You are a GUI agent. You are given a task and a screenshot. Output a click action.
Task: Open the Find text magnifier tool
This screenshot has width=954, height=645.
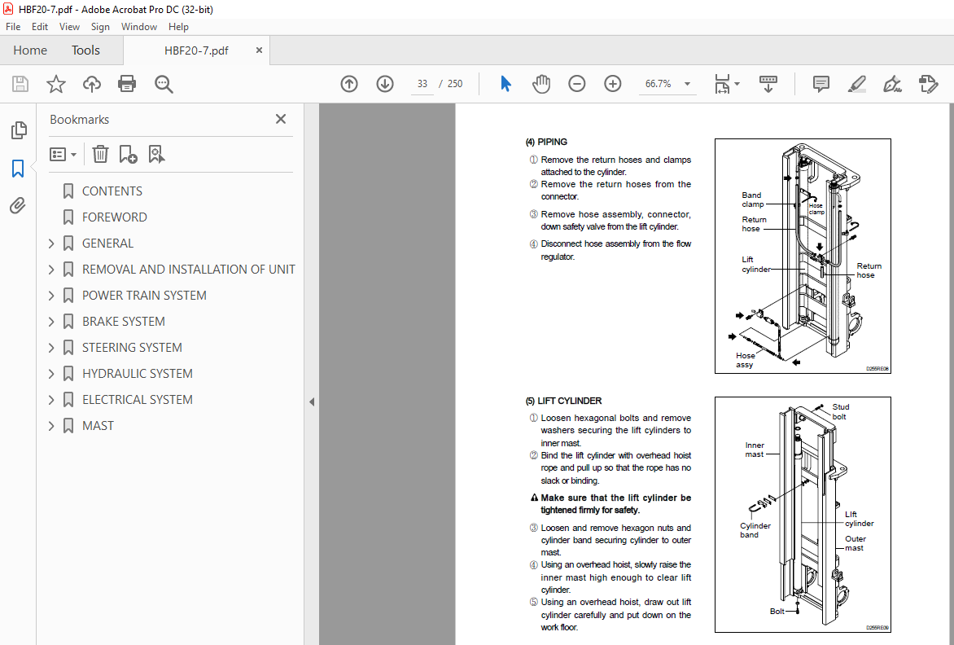click(x=164, y=84)
